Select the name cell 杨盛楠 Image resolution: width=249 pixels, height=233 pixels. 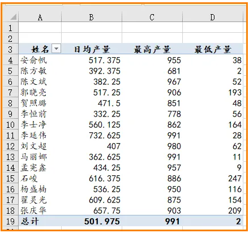coord(40,189)
